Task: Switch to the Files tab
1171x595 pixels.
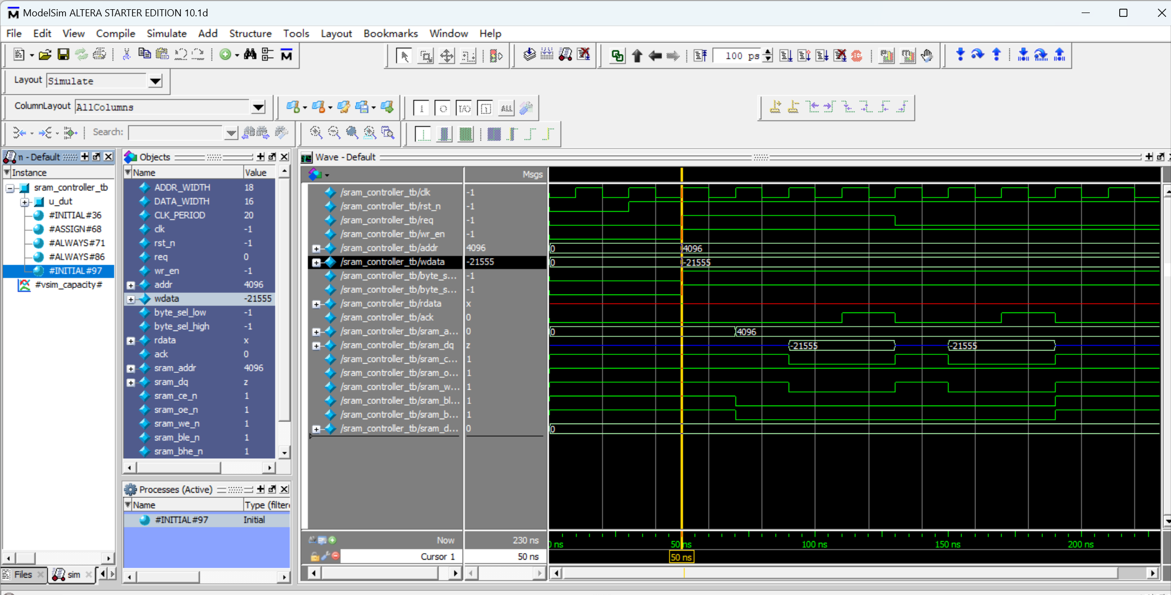Action: [23, 574]
